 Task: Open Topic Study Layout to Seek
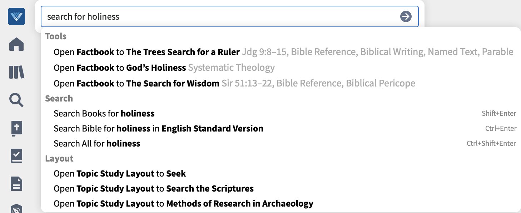(281, 174)
